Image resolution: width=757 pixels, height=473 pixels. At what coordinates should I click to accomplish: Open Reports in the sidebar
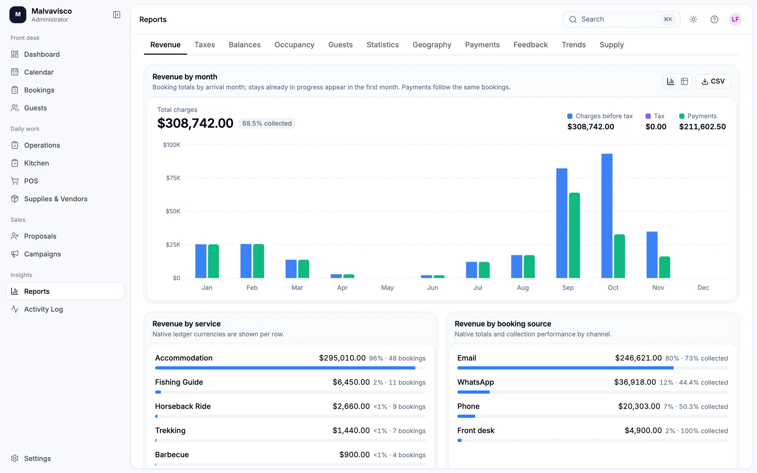[x=65, y=291]
